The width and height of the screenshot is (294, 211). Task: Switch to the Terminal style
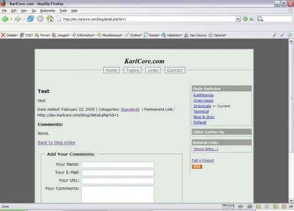pyautogui.click(x=201, y=111)
